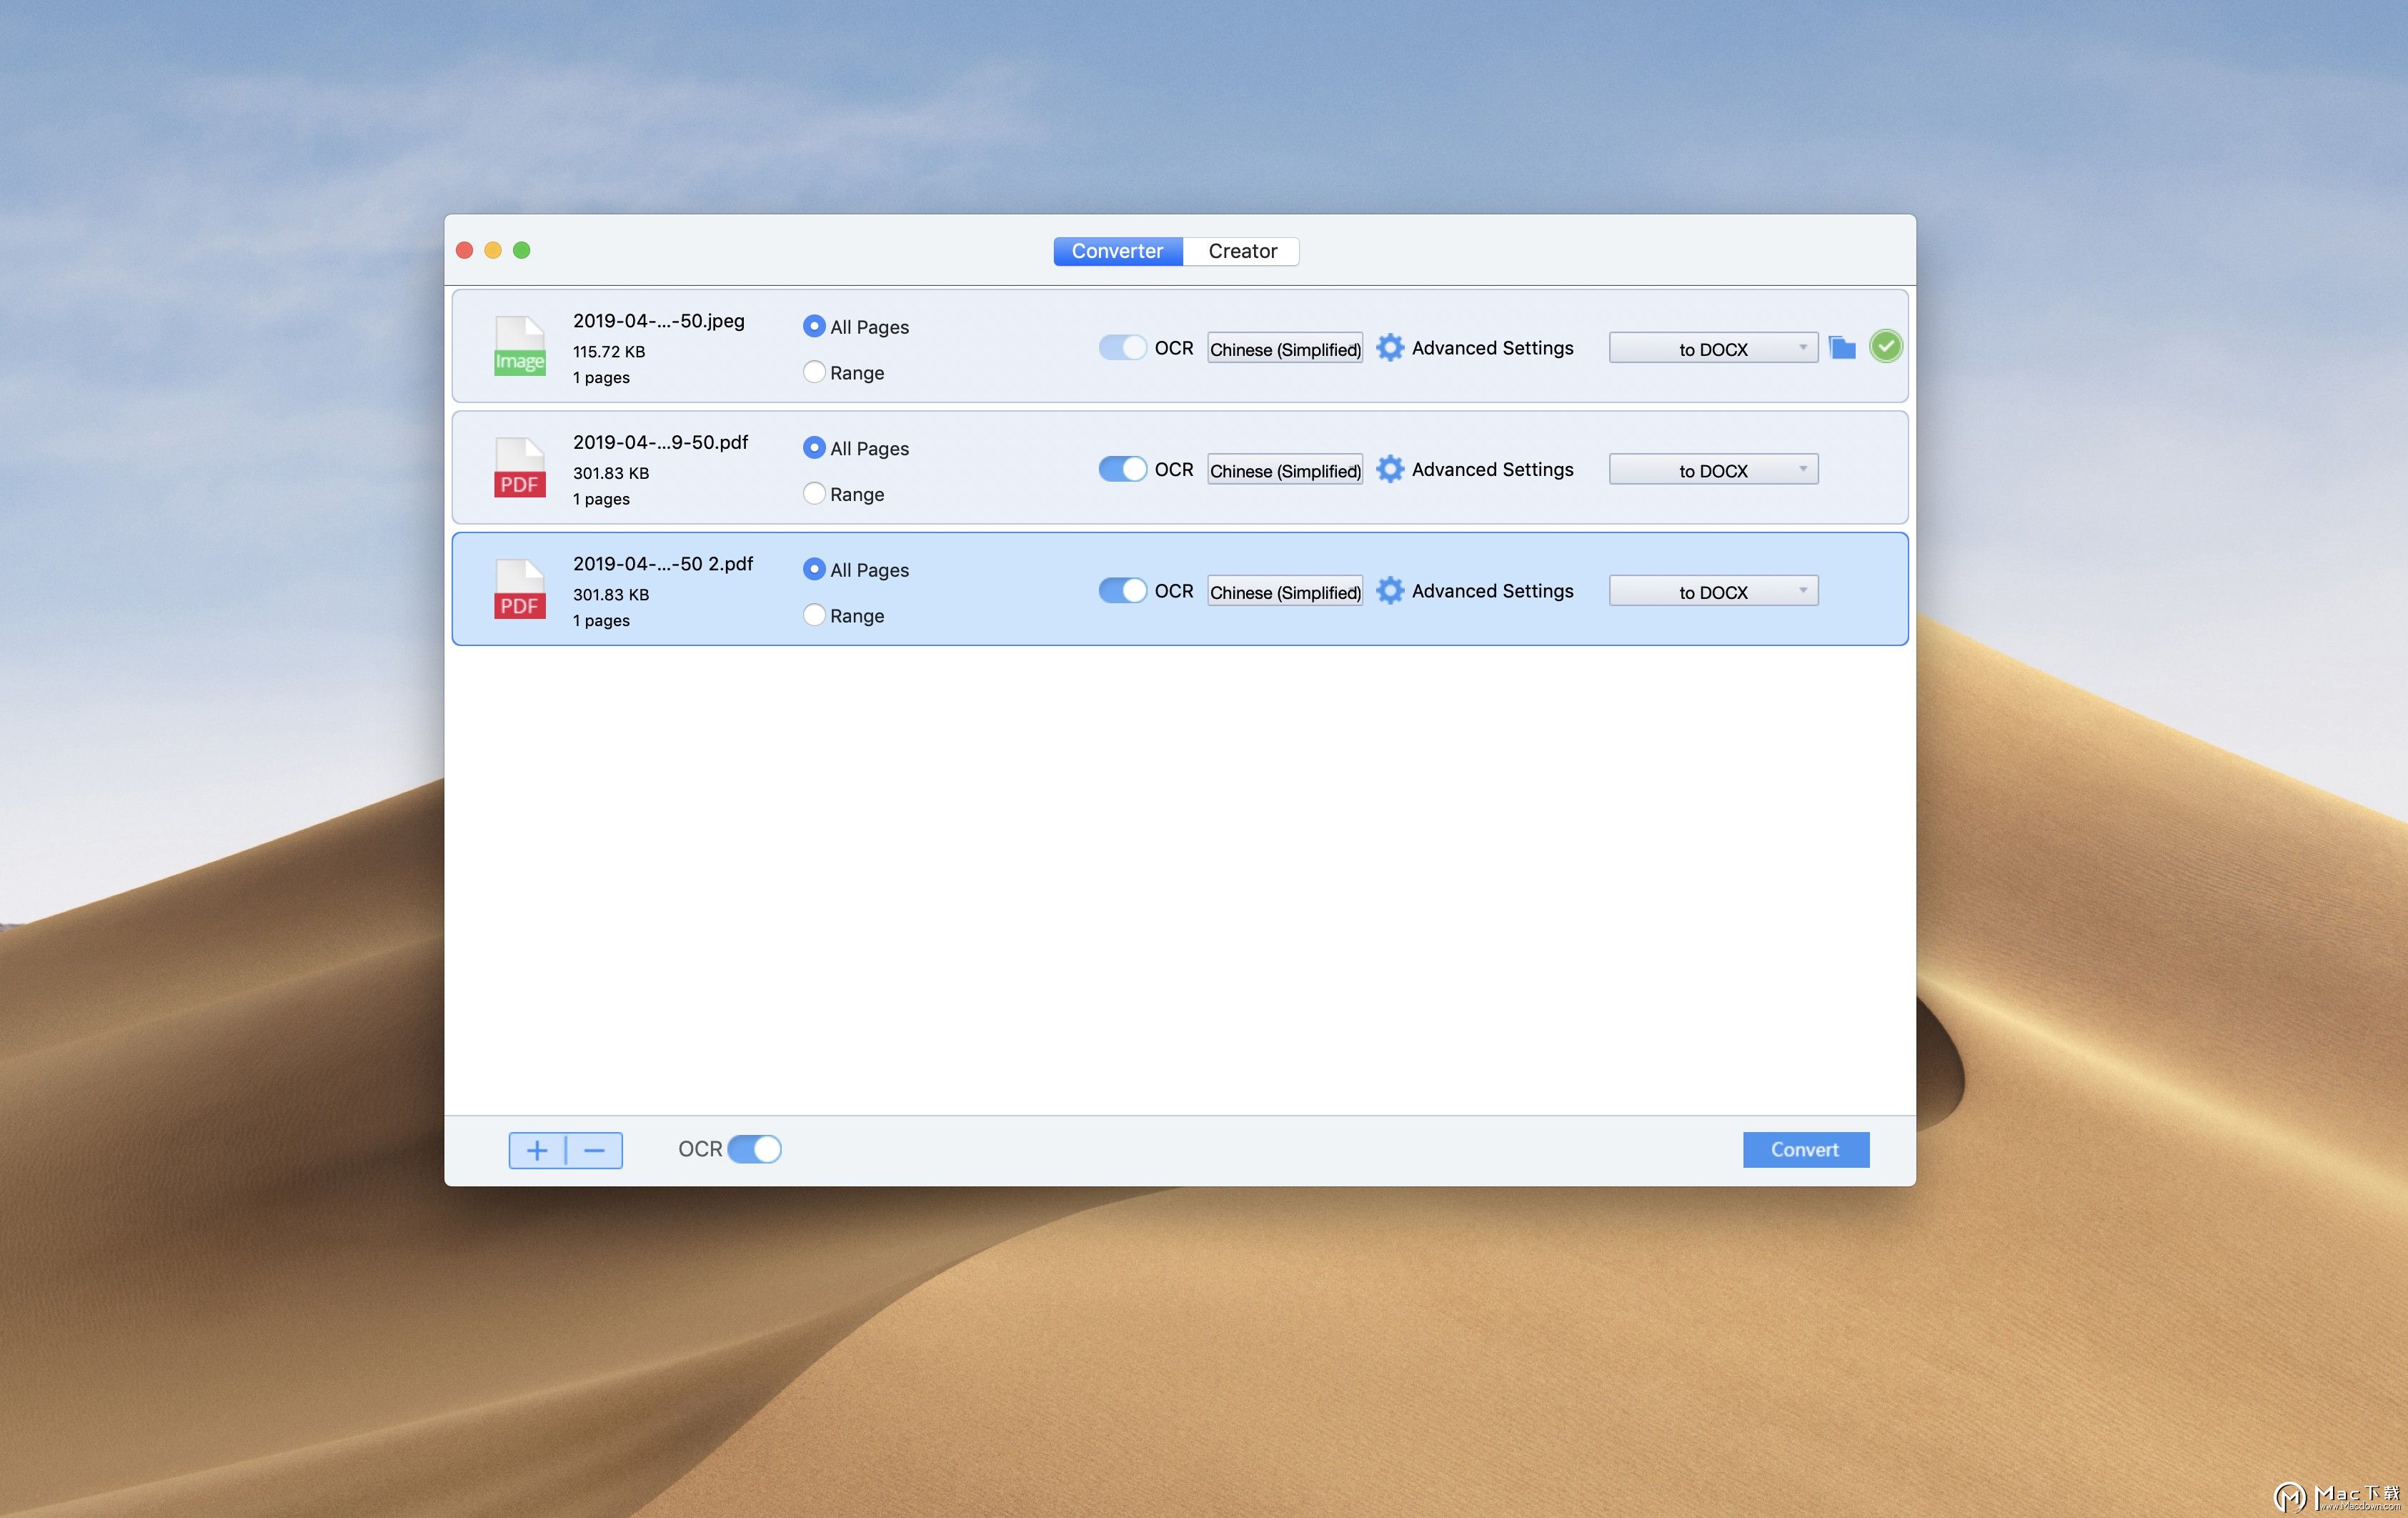The image size is (2408, 1518).
Task: Open Chinese (Simplified) language selector for jpeg row
Action: click(1285, 348)
